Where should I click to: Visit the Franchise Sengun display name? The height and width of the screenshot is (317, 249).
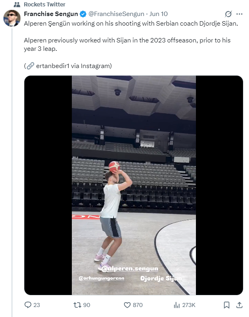click(x=51, y=14)
